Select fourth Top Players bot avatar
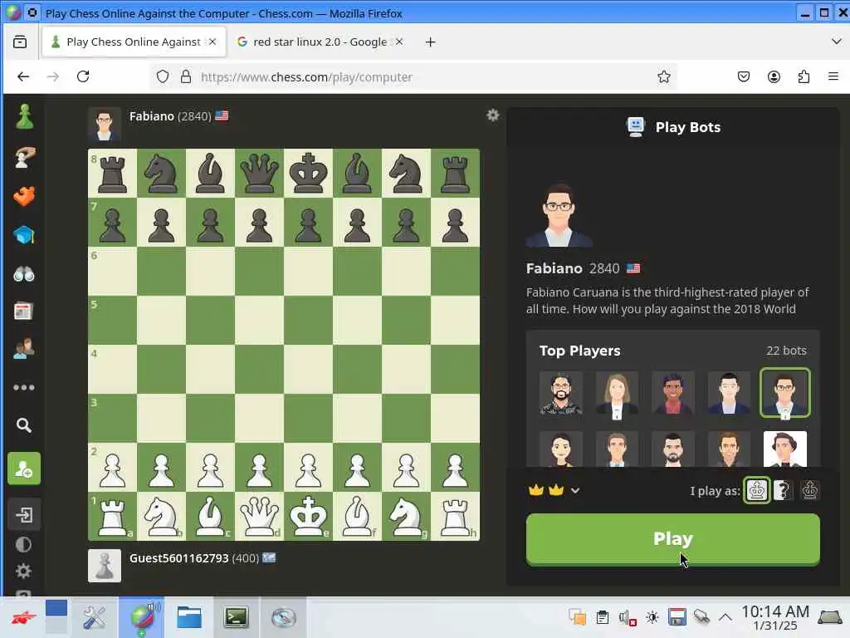850x638 pixels. click(729, 395)
